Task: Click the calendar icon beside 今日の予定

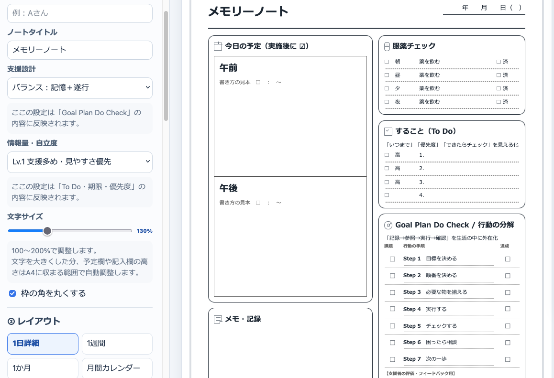Action: coord(218,46)
